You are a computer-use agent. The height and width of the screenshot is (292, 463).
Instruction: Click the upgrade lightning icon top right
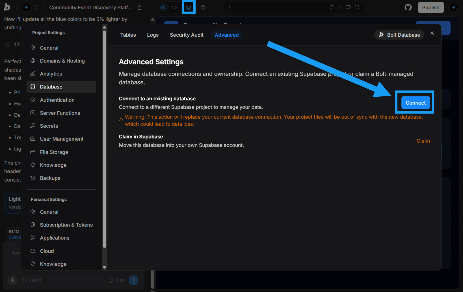click(x=453, y=7)
